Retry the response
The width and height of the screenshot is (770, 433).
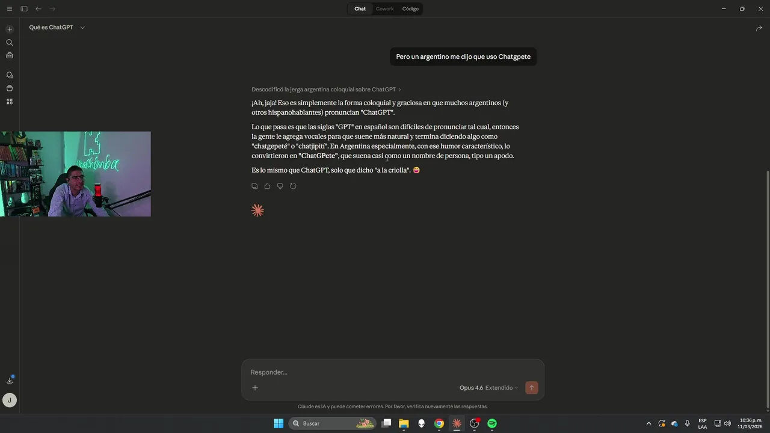pyautogui.click(x=293, y=186)
